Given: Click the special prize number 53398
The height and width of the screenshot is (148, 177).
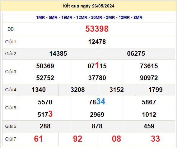Looking at the screenshot, I should pyautogui.click(x=97, y=29).
